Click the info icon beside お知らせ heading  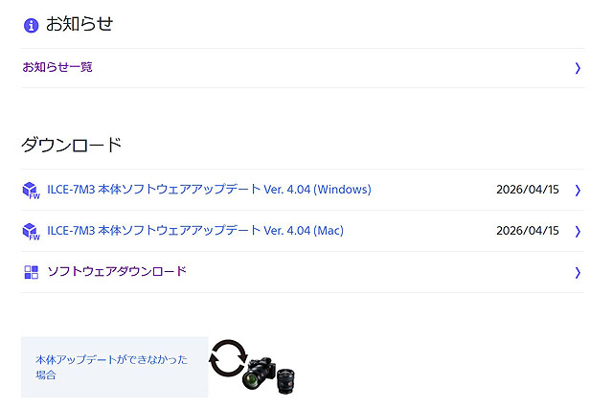31,25
